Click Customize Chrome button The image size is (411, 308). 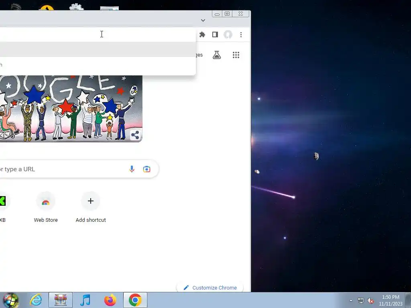(x=210, y=288)
